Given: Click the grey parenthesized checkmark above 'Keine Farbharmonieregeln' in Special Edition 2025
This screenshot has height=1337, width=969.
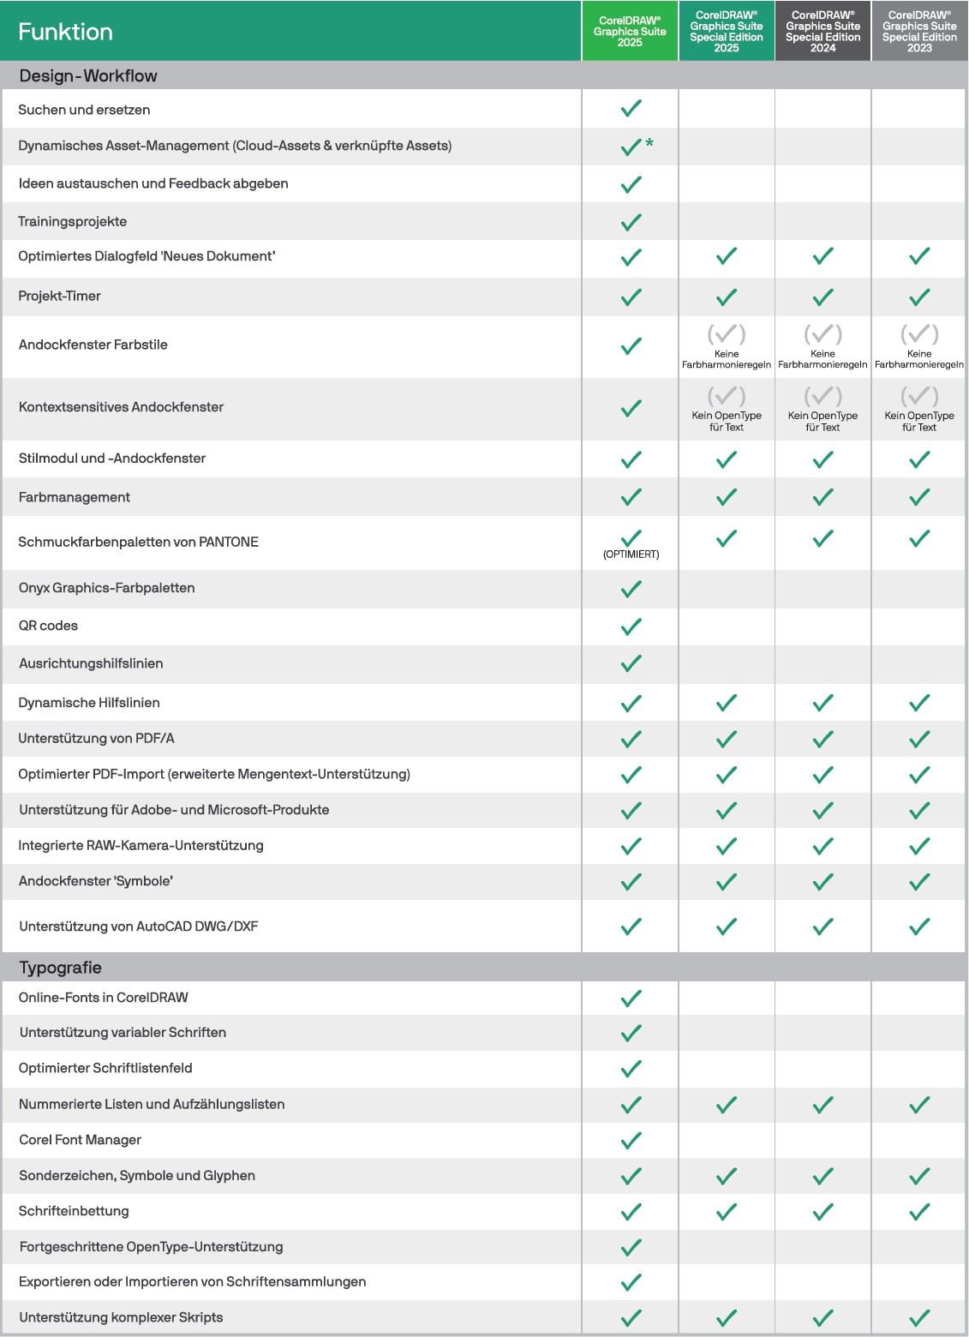Looking at the screenshot, I should click(727, 334).
